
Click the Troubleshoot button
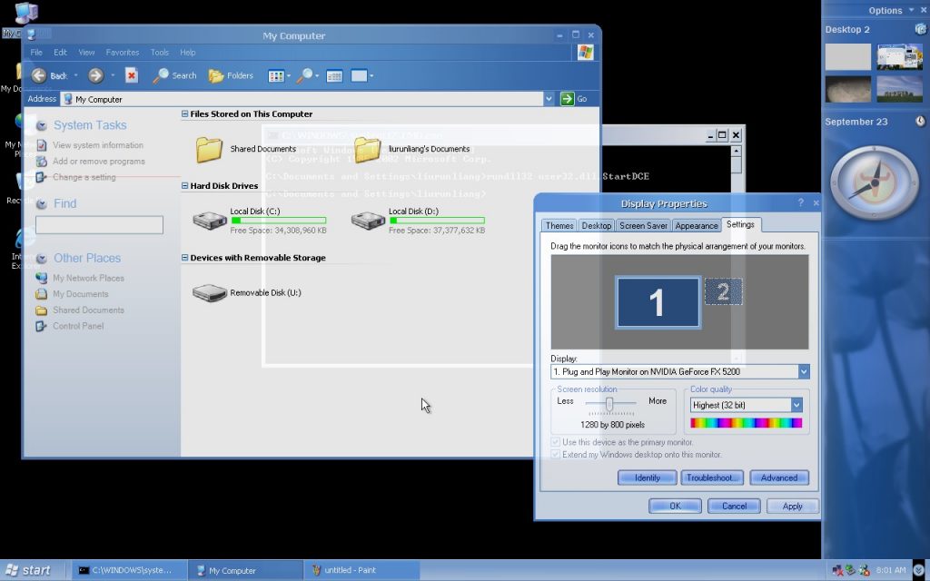(x=712, y=478)
